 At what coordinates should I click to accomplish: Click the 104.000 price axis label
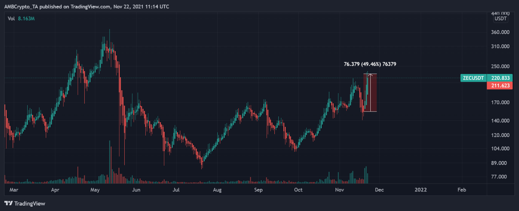coord(500,149)
